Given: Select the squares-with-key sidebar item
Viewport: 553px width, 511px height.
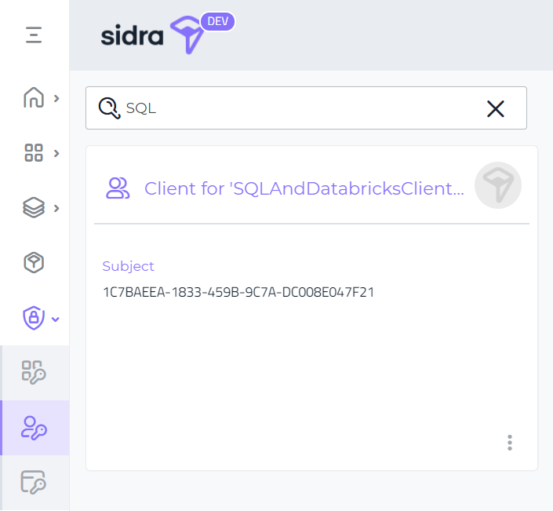Looking at the screenshot, I should (35, 373).
